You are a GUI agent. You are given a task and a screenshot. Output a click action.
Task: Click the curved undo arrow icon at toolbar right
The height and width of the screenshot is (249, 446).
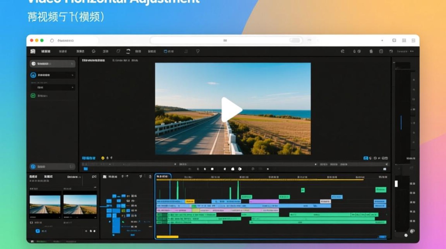pyautogui.click(x=342, y=51)
